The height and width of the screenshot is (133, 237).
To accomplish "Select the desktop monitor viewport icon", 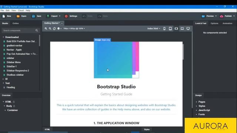I will 188,28.
